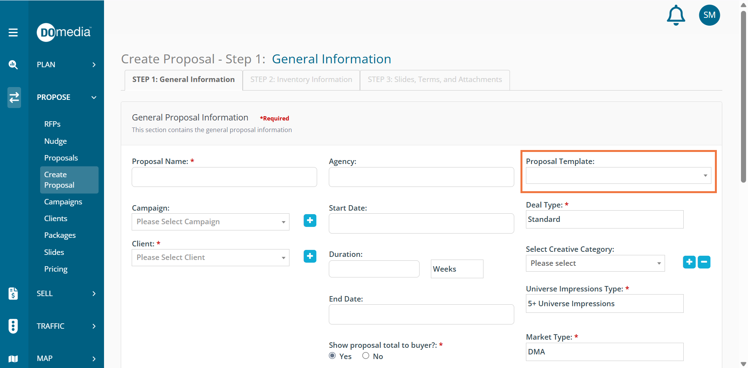
Task: Open the RFPs sidebar link
Action: (52, 124)
